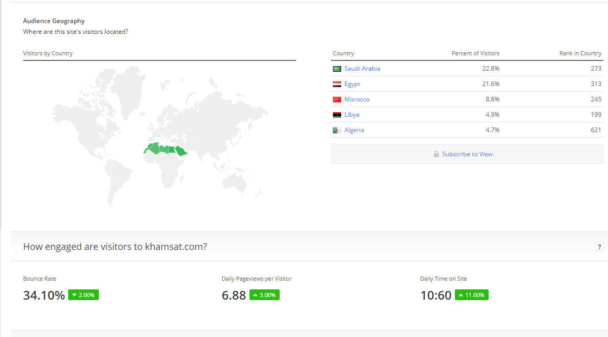
Task: Click the Rank in Country column header
Action: point(580,53)
